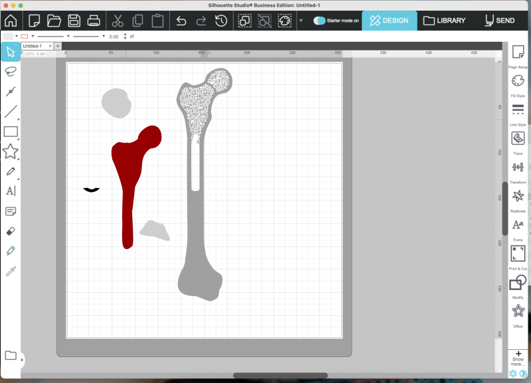
Task: Expand the toolbar overflow arrow beside Starter mode
Action: [301, 21]
